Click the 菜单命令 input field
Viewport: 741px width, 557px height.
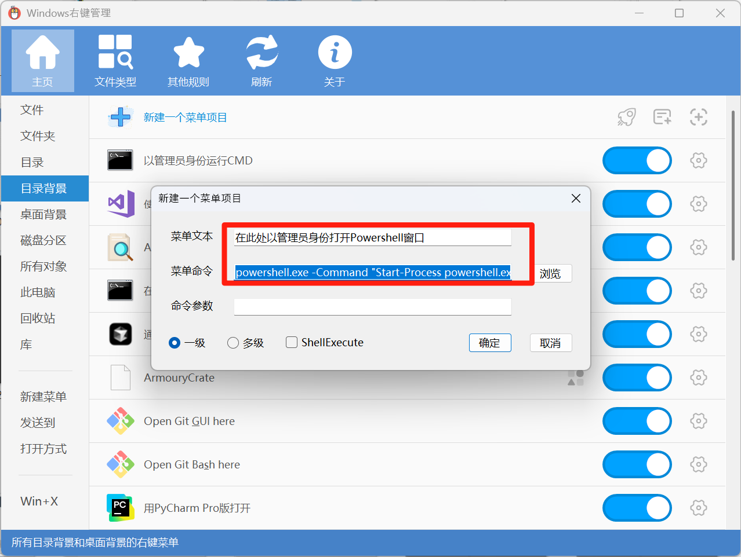coord(373,272)
